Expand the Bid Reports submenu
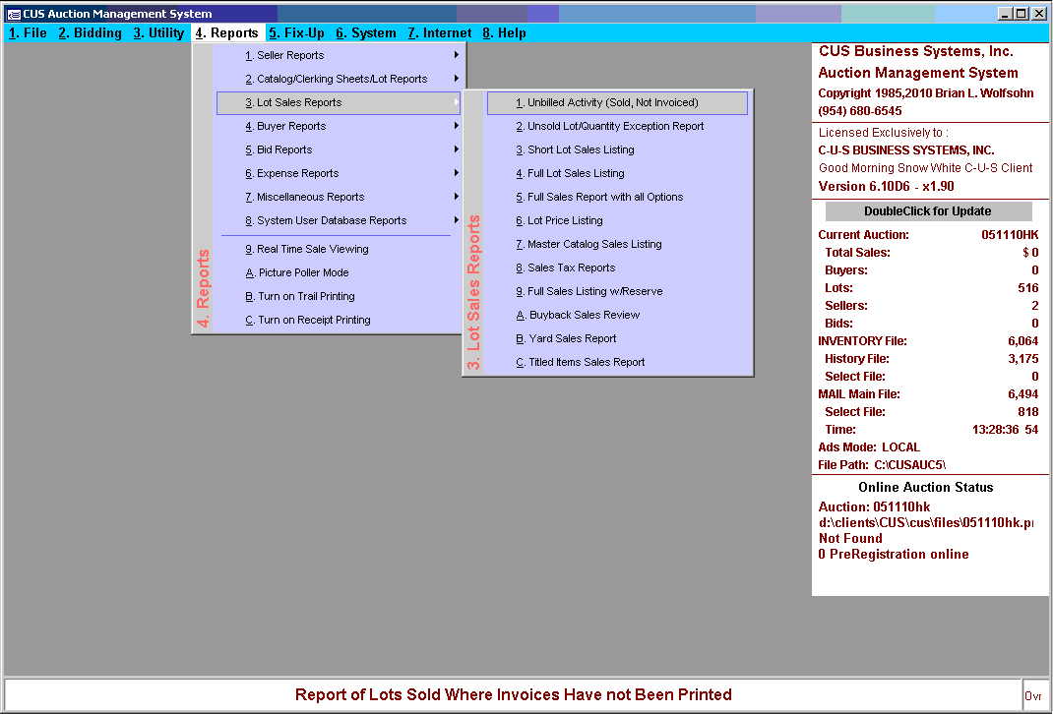This screenshot has height=714, width=1053. (x=339, y=149)
